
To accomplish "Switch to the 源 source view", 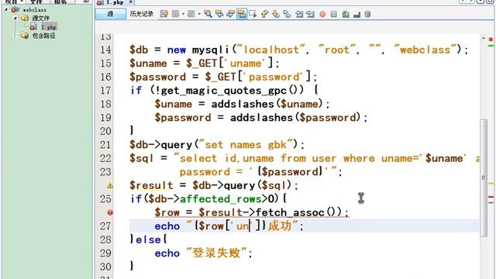I will pos(110,14).
